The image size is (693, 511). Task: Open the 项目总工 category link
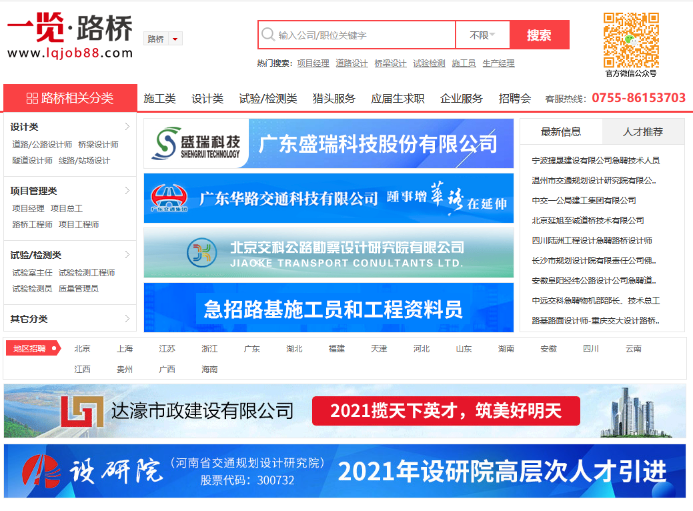pos(67,209)
